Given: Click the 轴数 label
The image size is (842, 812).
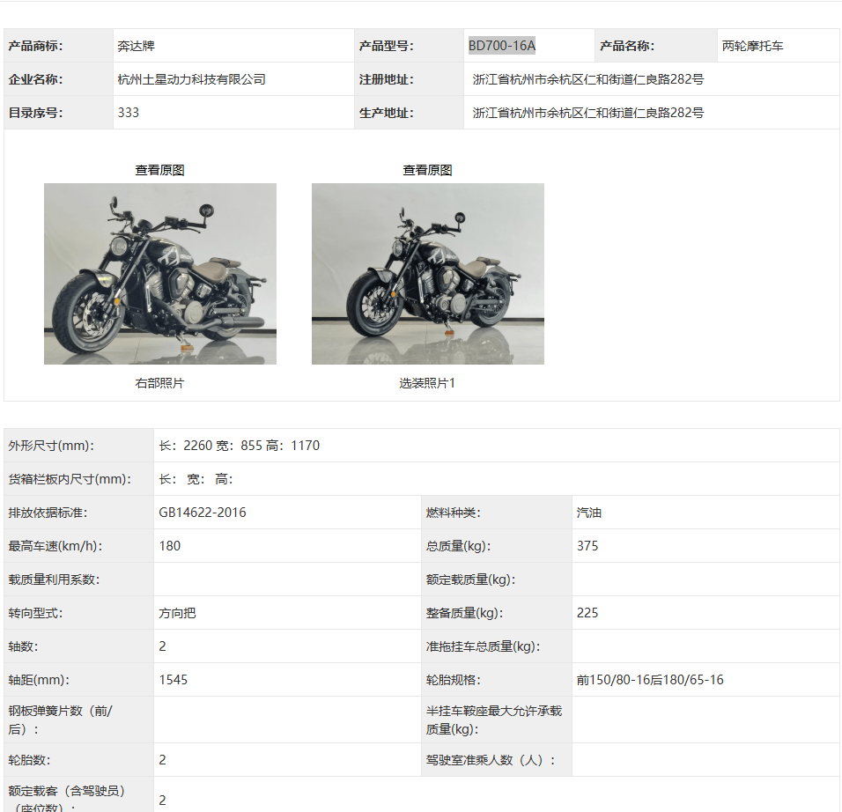Looking at the screenshot, I should point(23,646).
